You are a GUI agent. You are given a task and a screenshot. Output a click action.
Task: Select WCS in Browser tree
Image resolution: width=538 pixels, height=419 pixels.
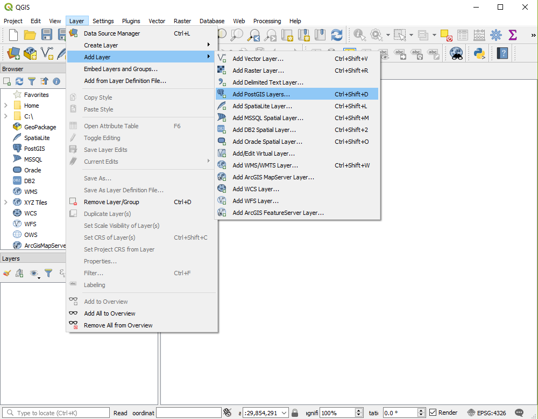point(30,213)
